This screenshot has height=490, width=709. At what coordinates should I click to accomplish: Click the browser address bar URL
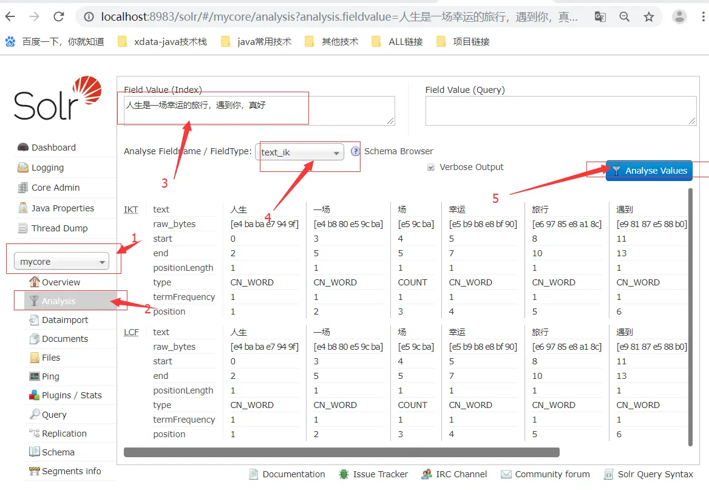(339, 17)
